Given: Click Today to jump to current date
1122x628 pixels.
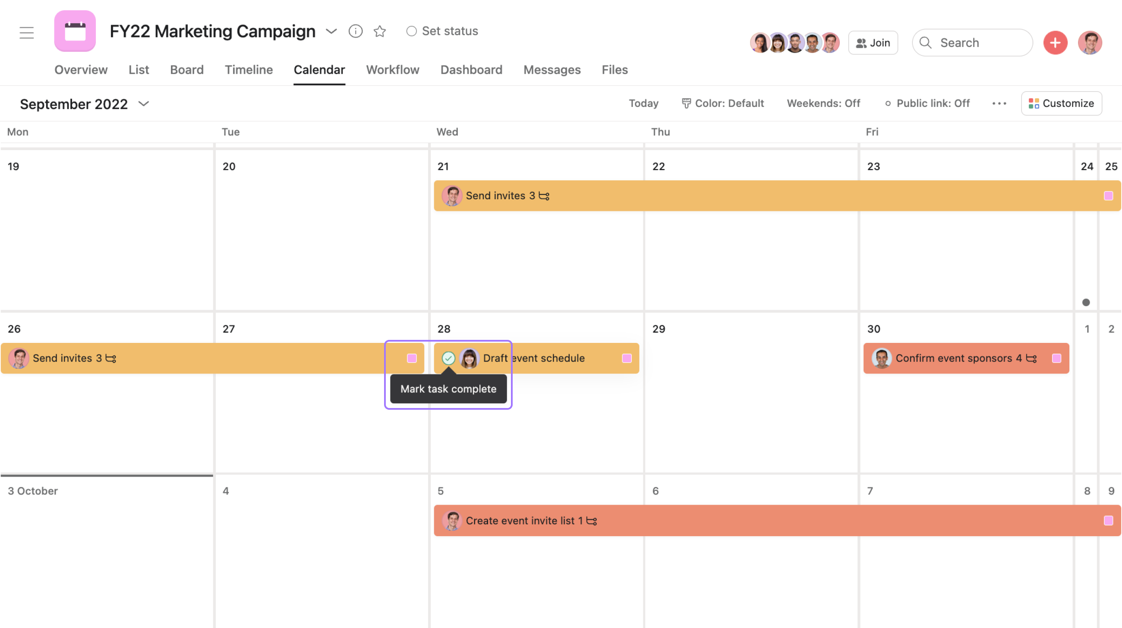Looking at the screenshot, I should click(643, 103).
